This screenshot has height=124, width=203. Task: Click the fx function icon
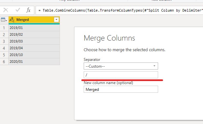28,10
